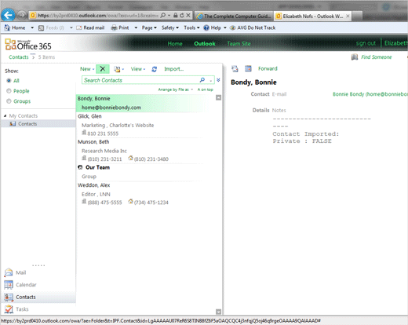This screenshot has width=408, height=325.
Task: Collapse the My Contacts tree section
Action: (x=5, y=115)
